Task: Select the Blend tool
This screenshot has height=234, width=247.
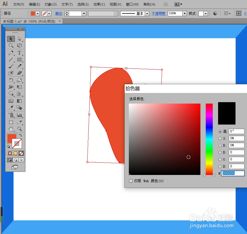Action: coord(19,108)
